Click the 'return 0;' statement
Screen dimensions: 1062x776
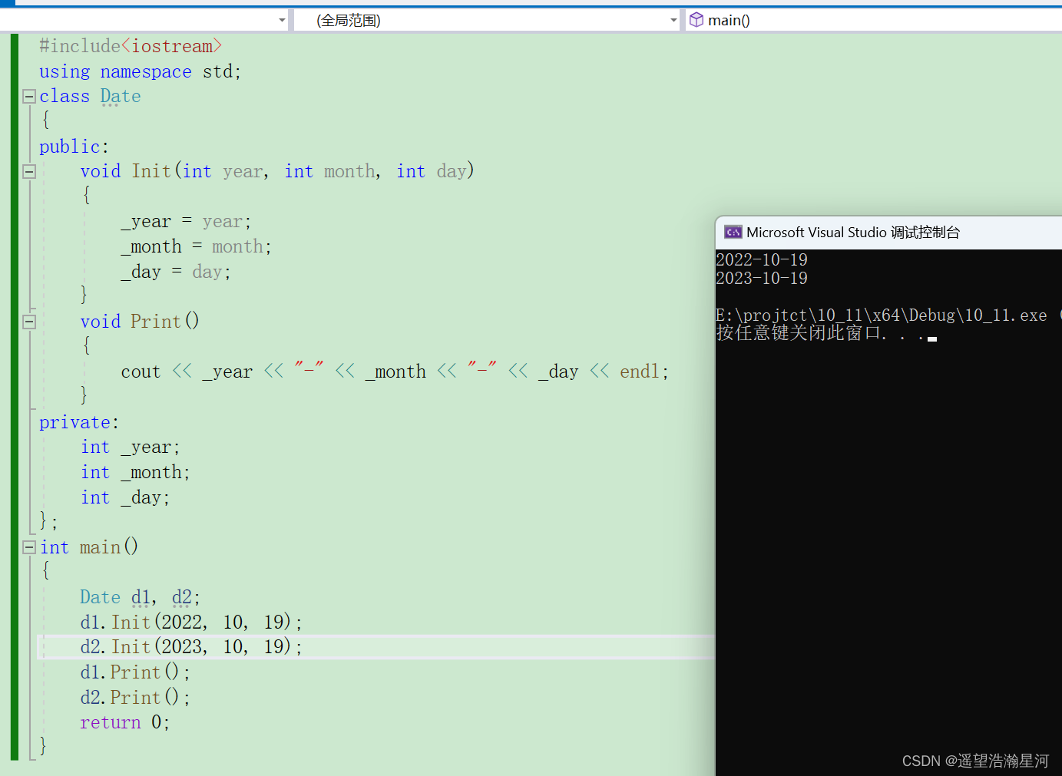pyautogui.click(x=125, y=722)
